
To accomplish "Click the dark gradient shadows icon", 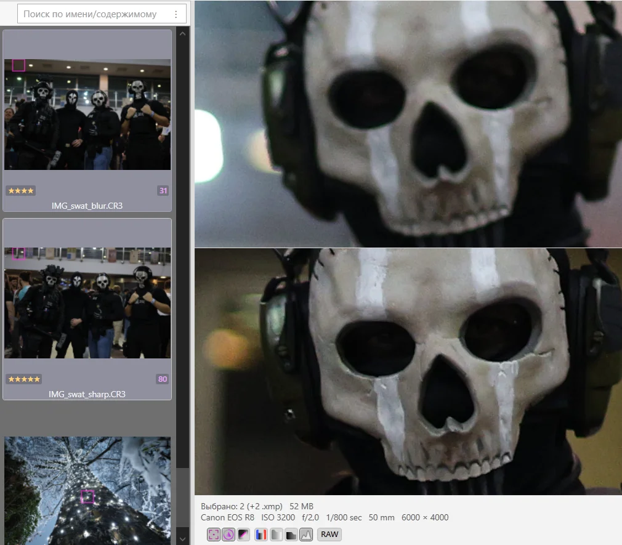I will pyautogui.click(x=291, y=535).
